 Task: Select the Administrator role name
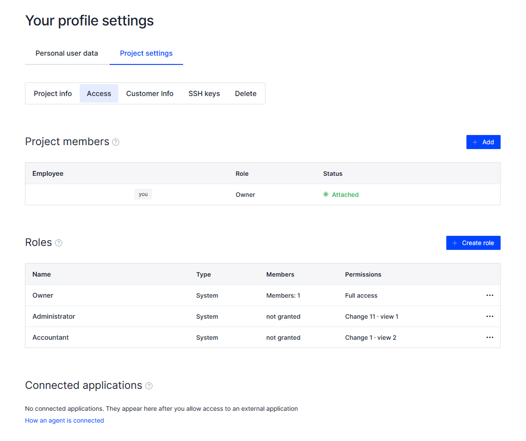[x=54, y=317]
